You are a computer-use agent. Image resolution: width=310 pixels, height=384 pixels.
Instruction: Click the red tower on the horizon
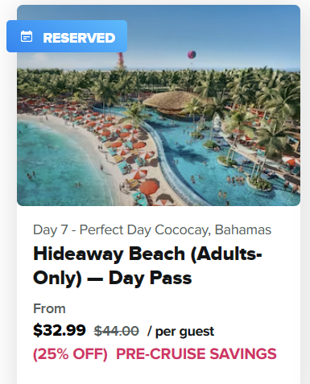tap(121, 60)
